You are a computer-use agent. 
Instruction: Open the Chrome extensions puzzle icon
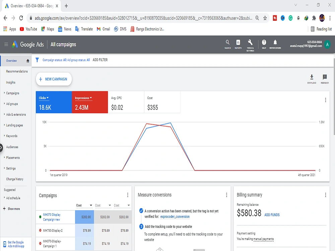pos(314,18)
